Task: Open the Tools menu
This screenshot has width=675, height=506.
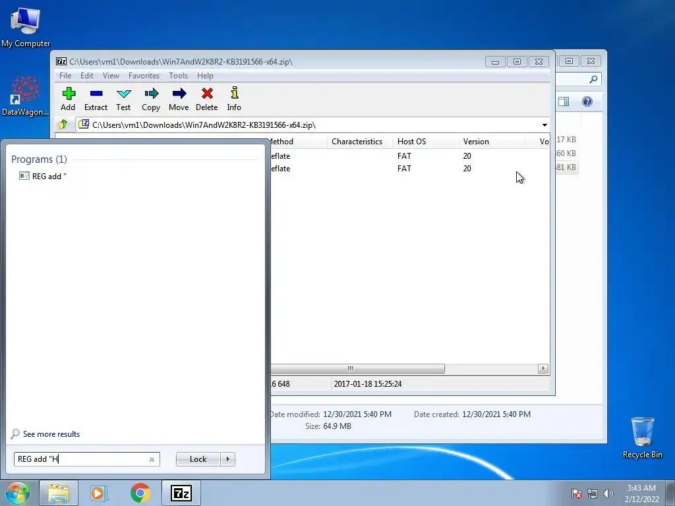Action: [178, 76]
